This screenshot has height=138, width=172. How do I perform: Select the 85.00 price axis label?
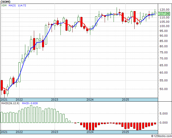164,41
